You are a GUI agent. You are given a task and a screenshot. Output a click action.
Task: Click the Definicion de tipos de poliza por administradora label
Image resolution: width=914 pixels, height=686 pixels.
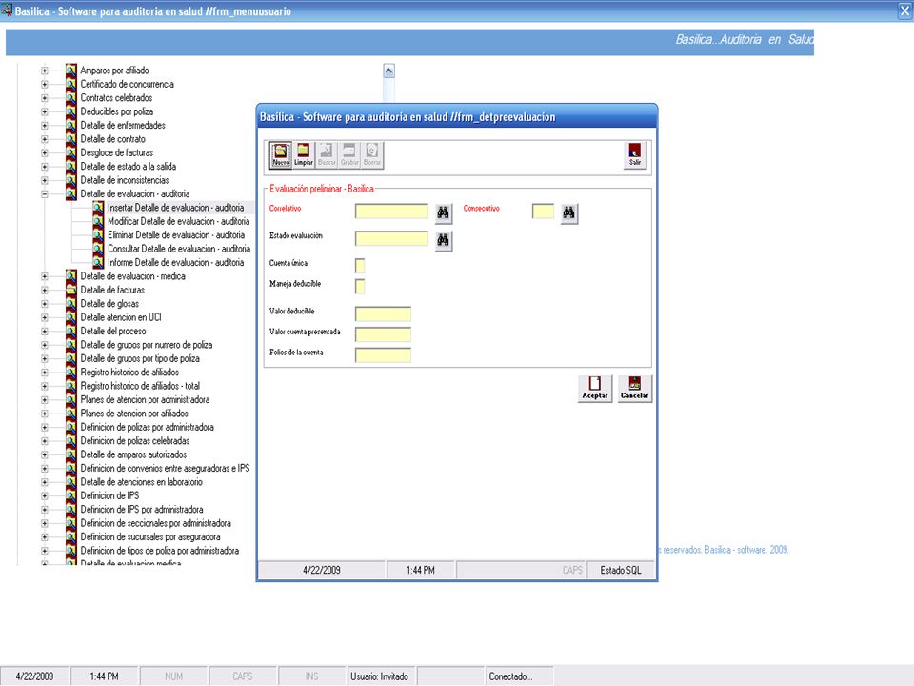pos(160,551)
